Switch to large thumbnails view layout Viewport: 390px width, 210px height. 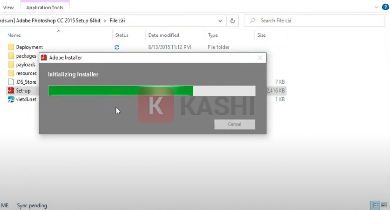[x=383, y=205]
